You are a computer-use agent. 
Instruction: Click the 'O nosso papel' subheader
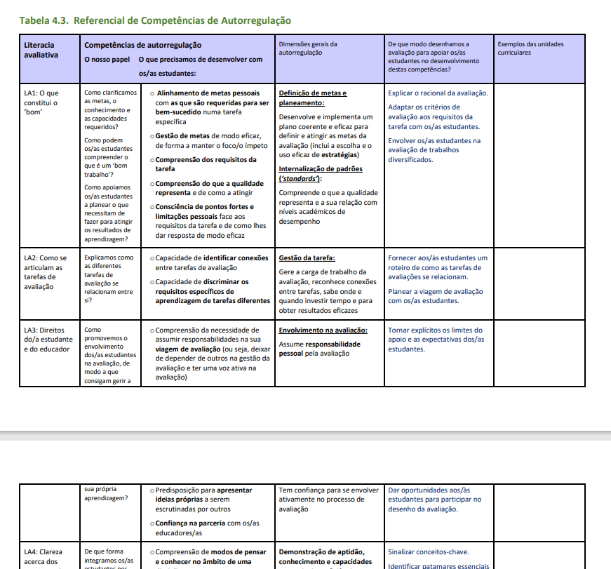[107, 59]
